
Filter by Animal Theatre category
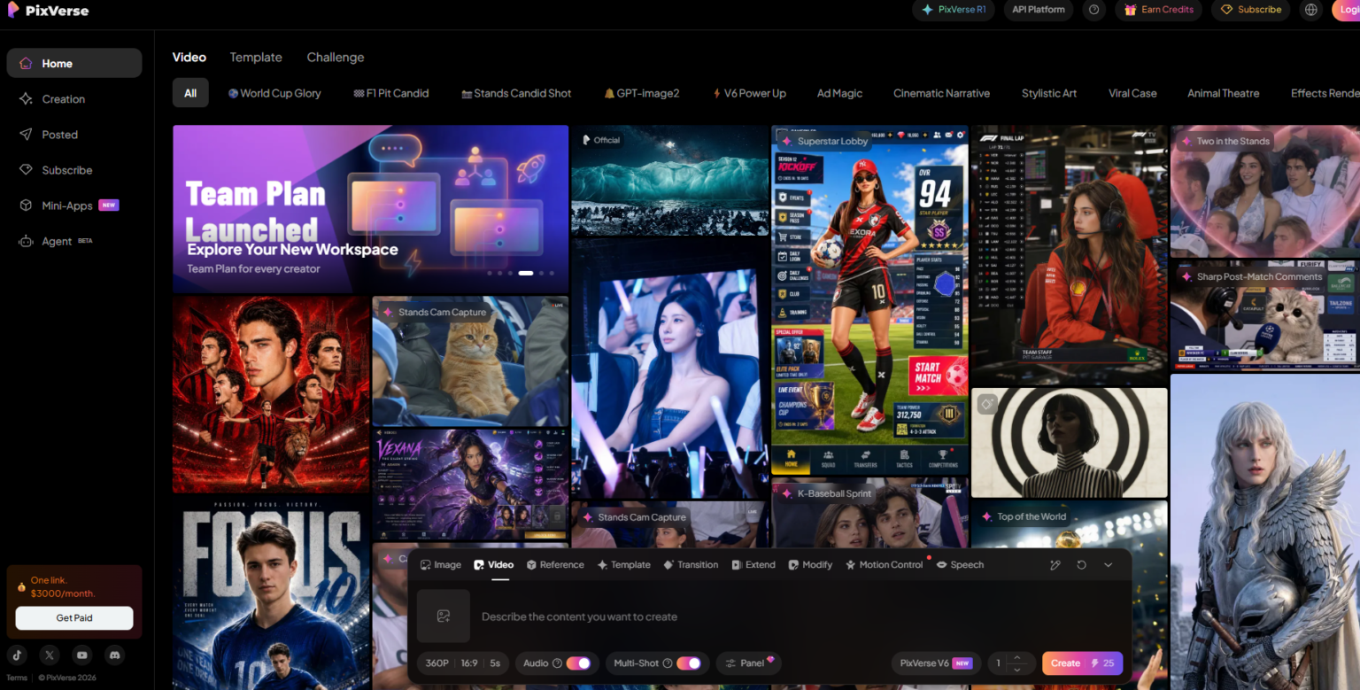coord(1223,93)
